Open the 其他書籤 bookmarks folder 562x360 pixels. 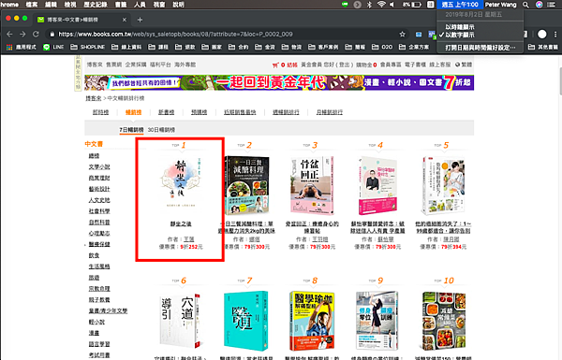[543, 47]
